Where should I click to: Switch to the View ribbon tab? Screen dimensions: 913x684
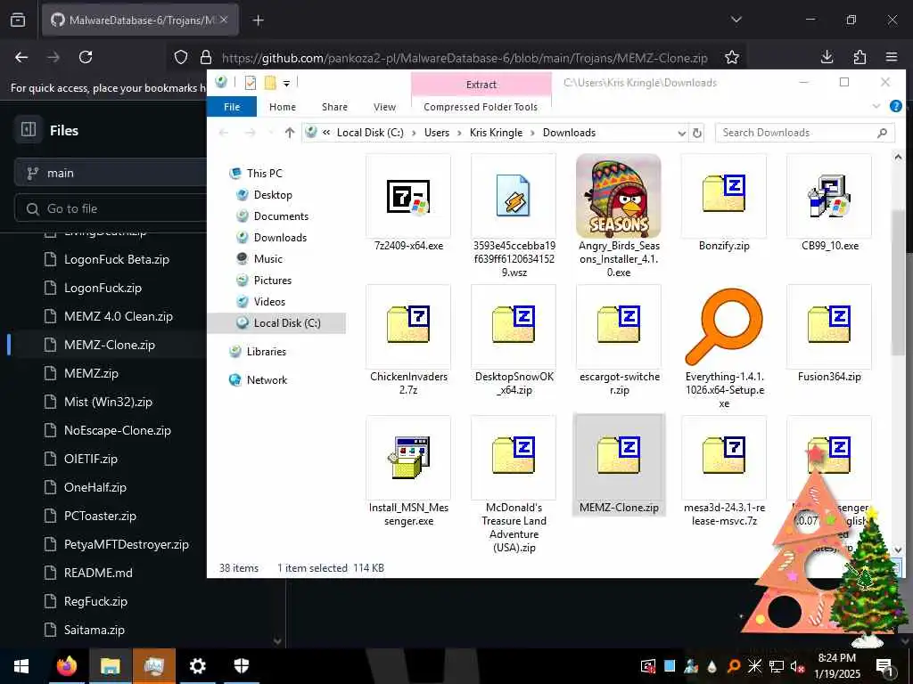pyautogui.click(x=384, y=107)
